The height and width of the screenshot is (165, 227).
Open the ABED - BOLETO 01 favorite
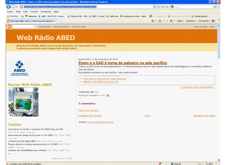pos(52,16)
